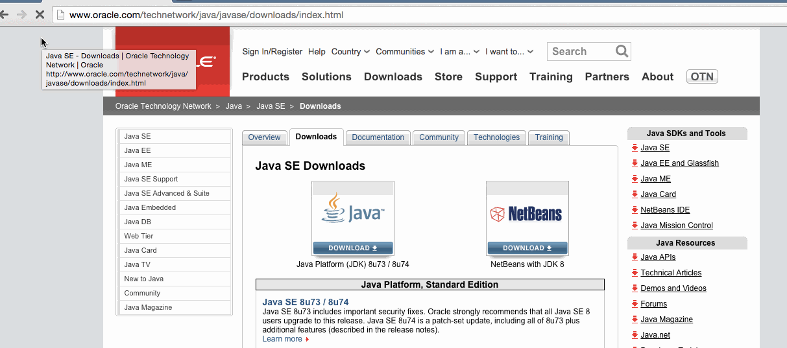Click the Sign In/Register link
This screenshot has height=348, width=787.
[272, 52]
